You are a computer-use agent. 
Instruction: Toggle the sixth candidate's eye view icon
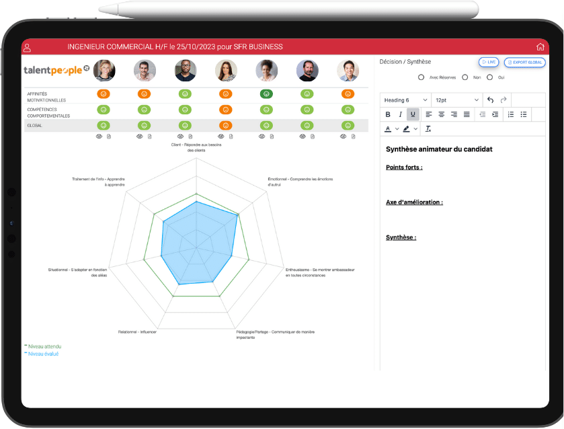coord(303,136)
